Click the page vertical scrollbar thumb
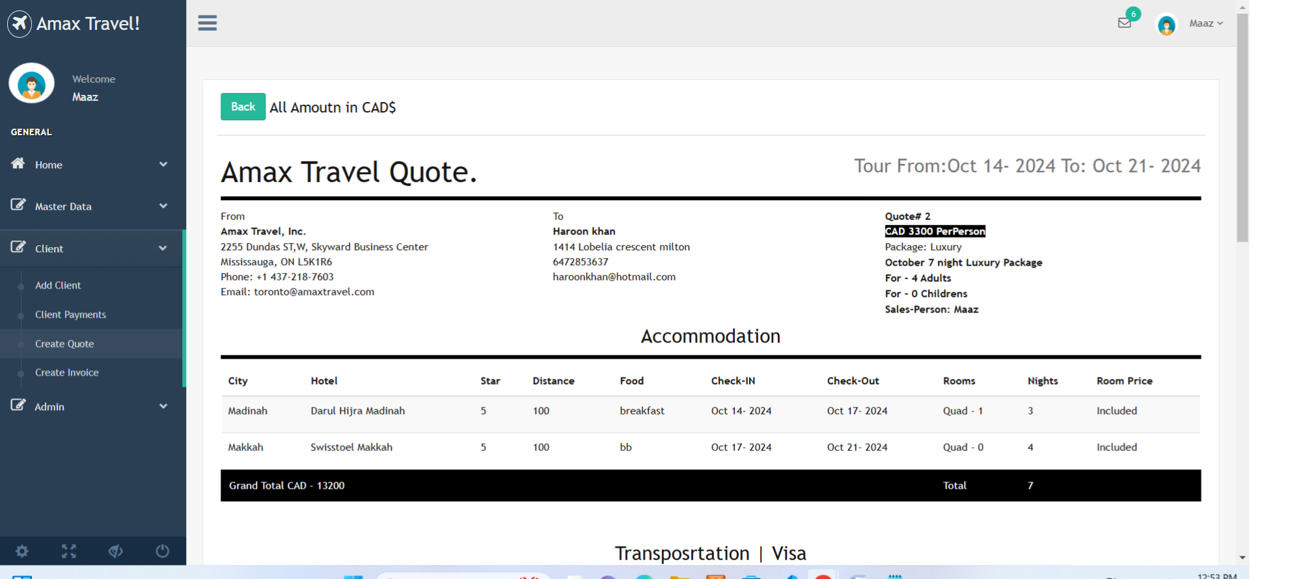 [1242, 130]
